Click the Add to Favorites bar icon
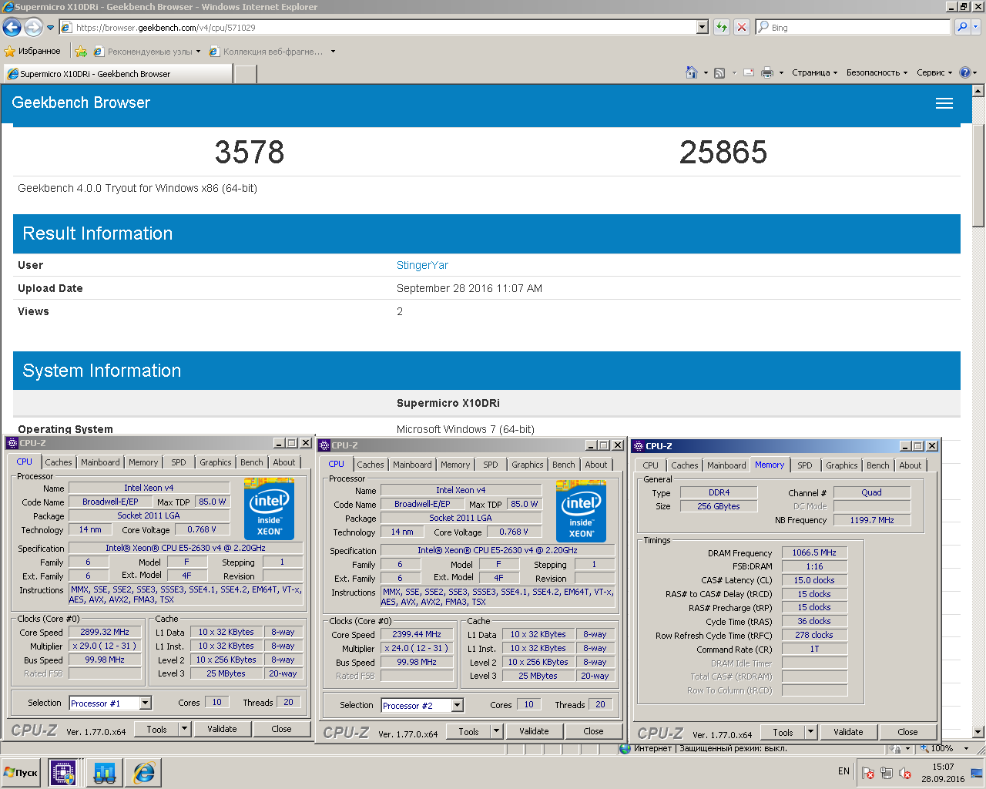 click(81, 52)
